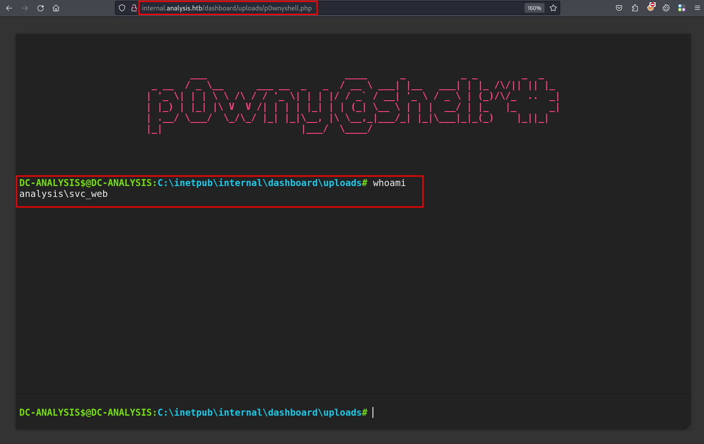Open the cookie editor extension
The width and height of the screenshot is (704, 444).
point(666,8)
